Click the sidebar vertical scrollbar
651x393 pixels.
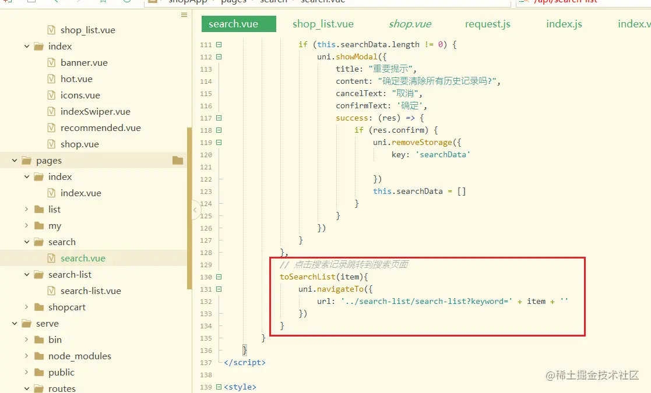[x=189, y=208]
